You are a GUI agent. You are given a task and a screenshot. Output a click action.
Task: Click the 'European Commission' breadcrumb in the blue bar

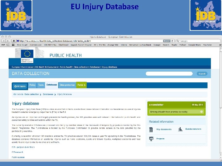click(23, 67)
